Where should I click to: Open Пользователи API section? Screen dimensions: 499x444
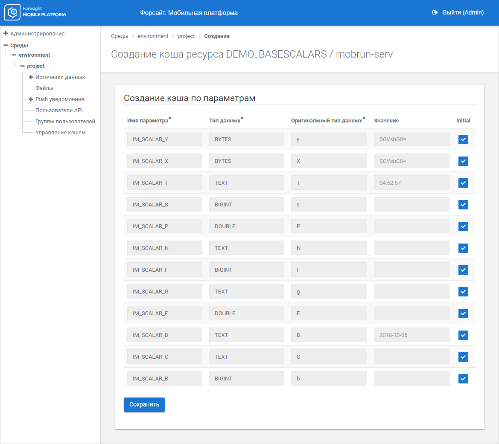coord(59,110)
